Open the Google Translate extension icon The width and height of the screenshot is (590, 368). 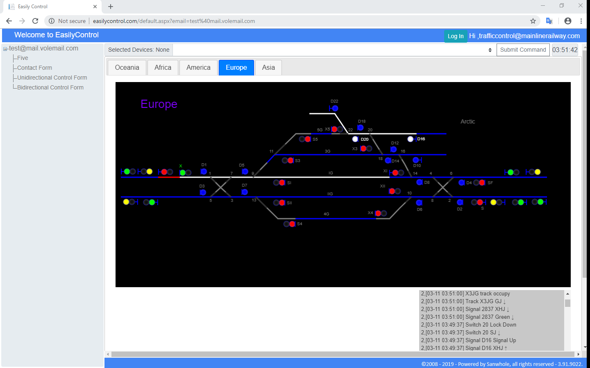(549, 21)
